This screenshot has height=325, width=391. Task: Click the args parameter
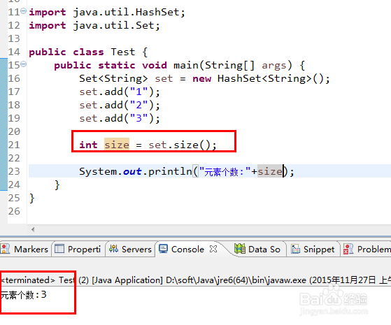point(273,66)
